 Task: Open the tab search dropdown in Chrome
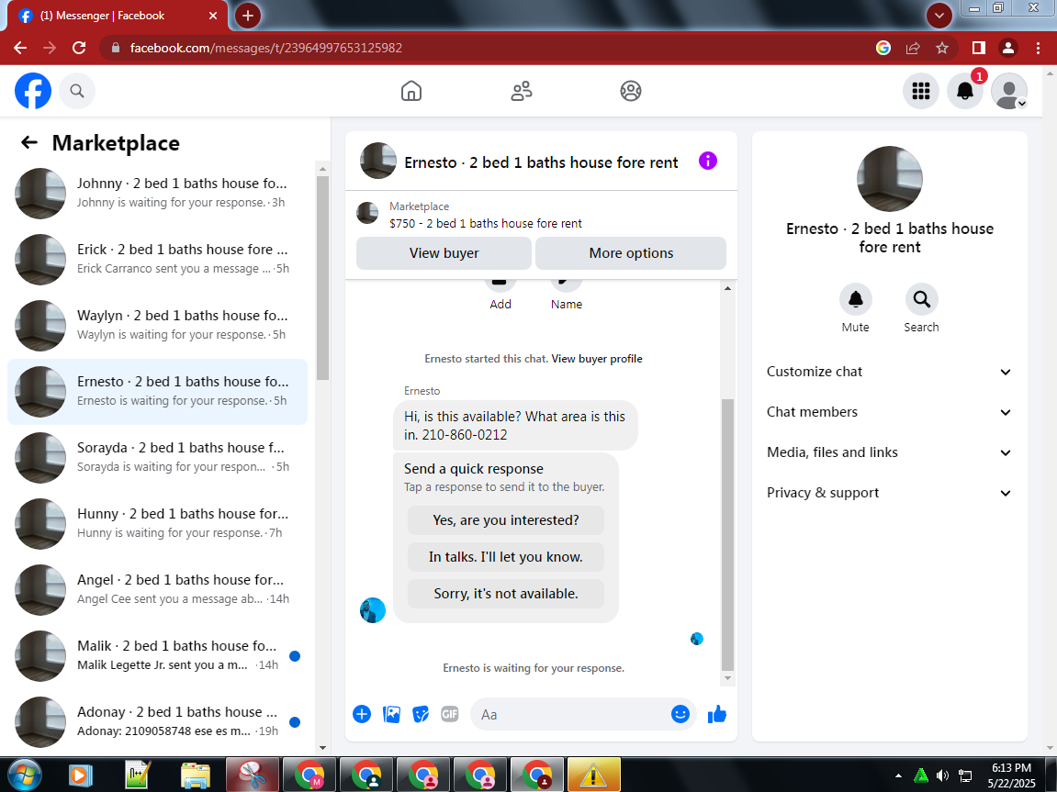click(x=939, y=16)
